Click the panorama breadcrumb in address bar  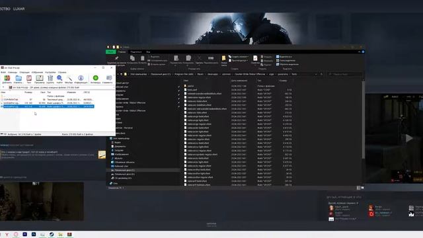tap(283, 74)
